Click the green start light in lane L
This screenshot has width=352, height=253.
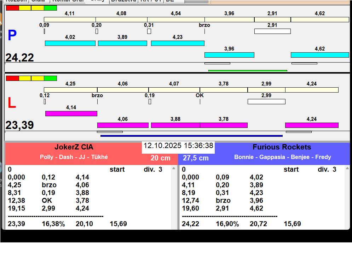51,78
